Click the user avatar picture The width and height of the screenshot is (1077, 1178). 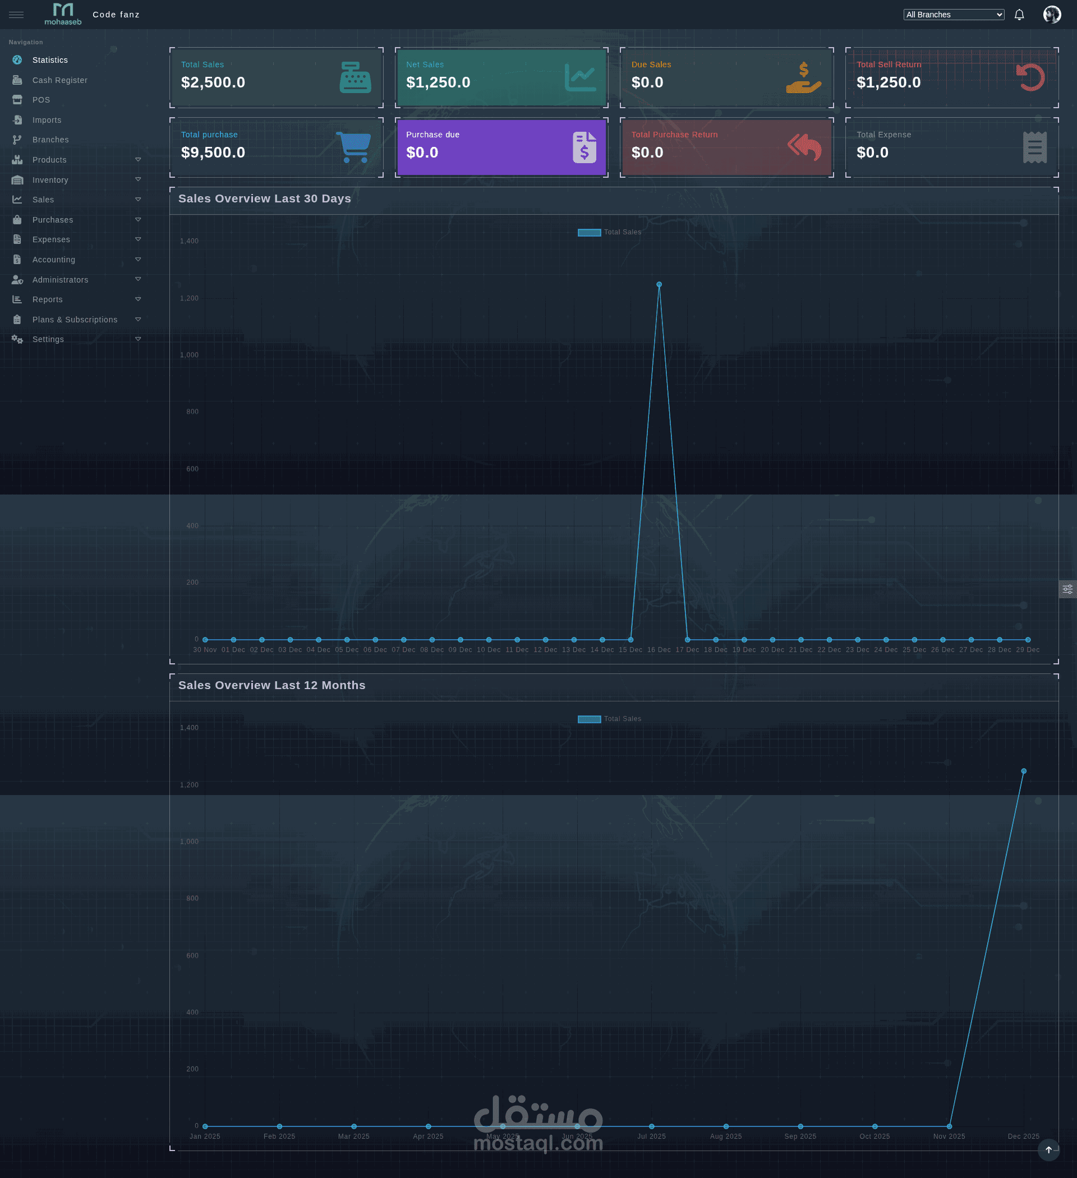click(x=1051, y=15)
